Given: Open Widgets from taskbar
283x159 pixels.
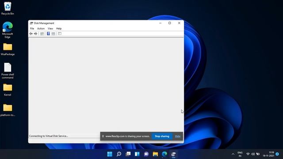Looking at the screenshot, I should pos(137,154).
